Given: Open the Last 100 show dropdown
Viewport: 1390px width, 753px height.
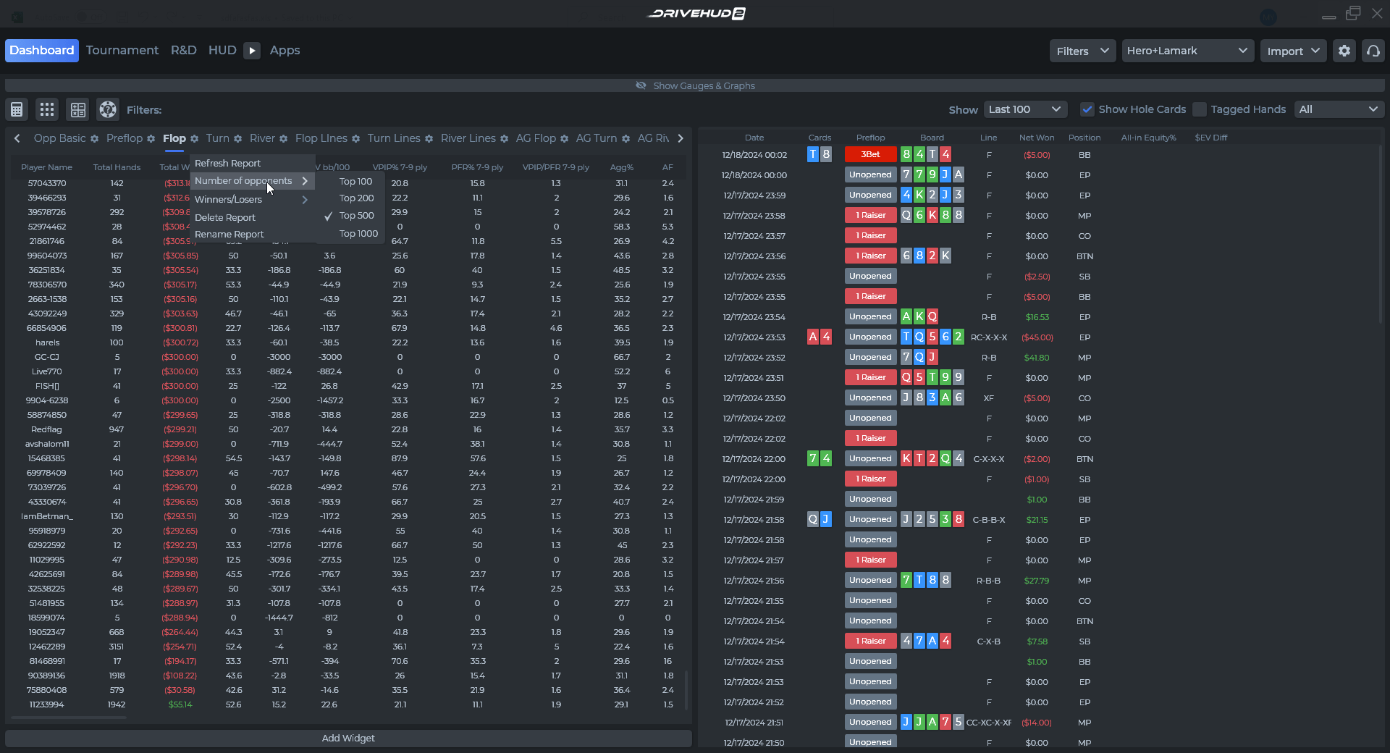Looking at the screenshot, I should (1025, 109).
